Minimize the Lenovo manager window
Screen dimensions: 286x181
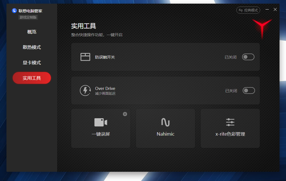[267, 9]
